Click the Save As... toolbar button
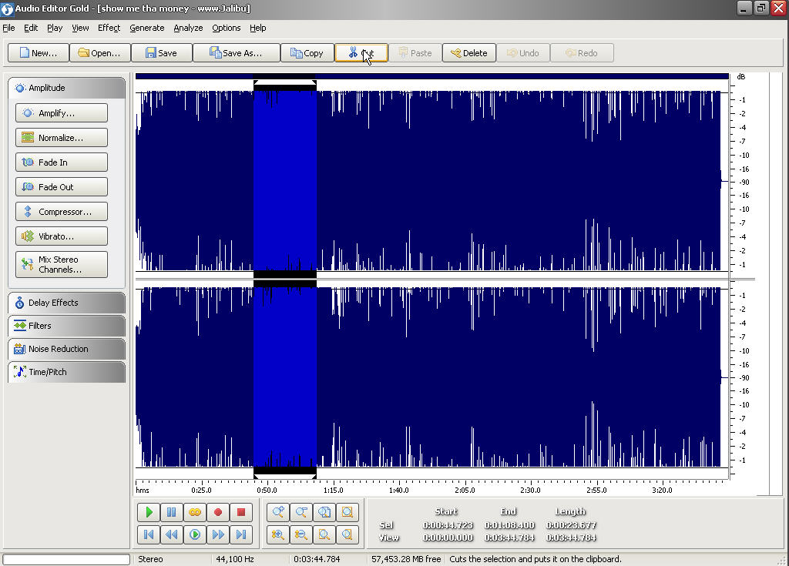Screen dimensions: 789x566 236,53
